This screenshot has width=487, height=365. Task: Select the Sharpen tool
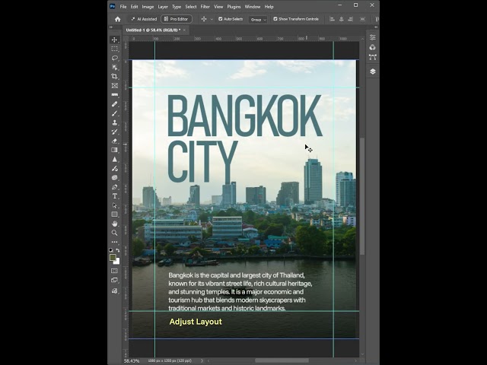point(115,159)
